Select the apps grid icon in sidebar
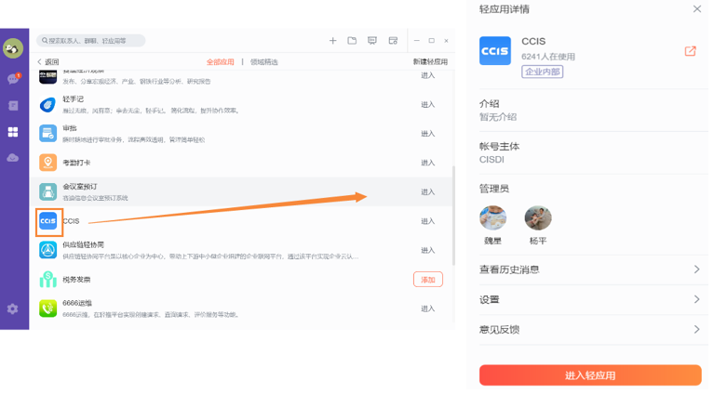Image resolution: width=714 pixels, height=394 pixels. coord(13,132)
